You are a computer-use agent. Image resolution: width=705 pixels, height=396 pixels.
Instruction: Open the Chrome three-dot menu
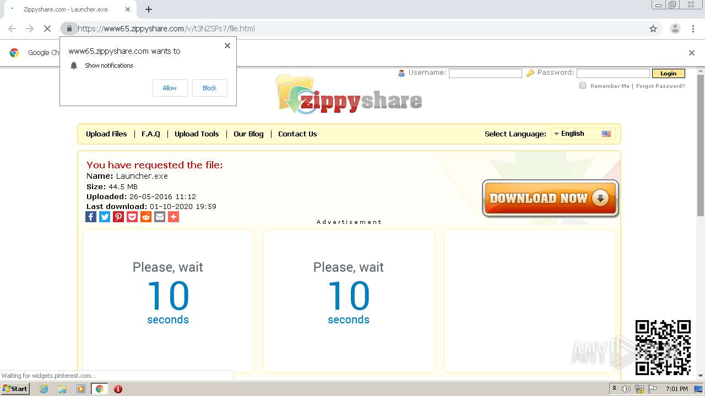coord(693,29)
